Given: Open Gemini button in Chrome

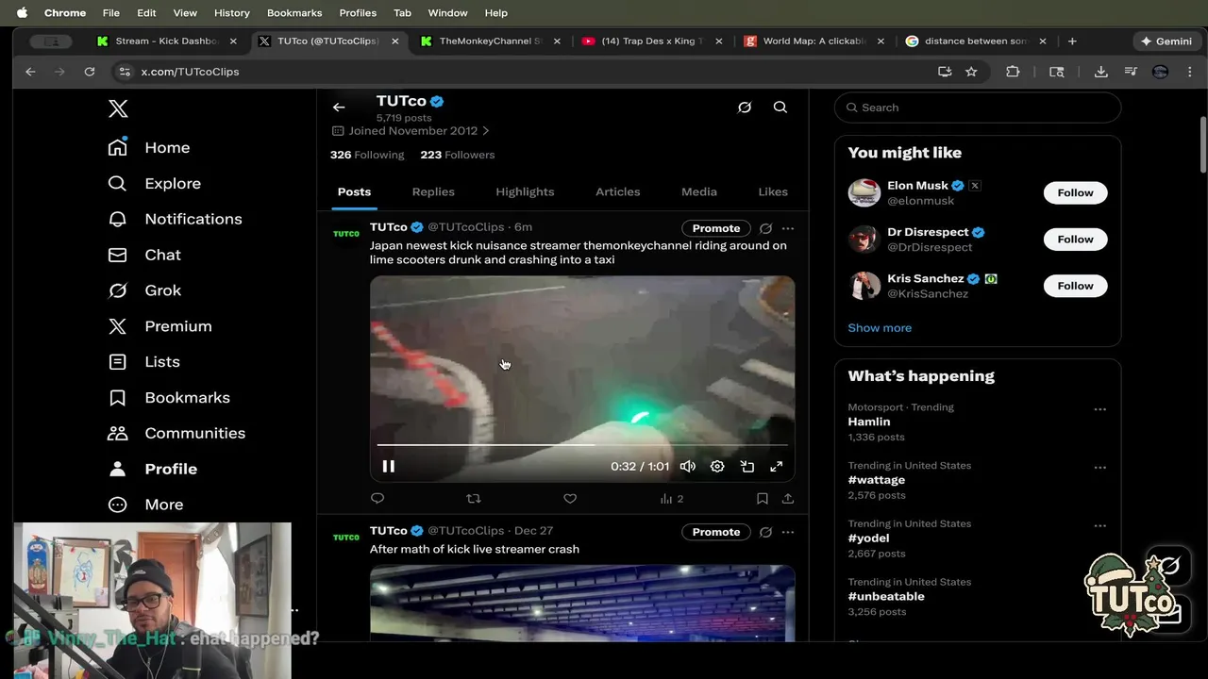Looking at the screenshot, I should click(1166, 41).
